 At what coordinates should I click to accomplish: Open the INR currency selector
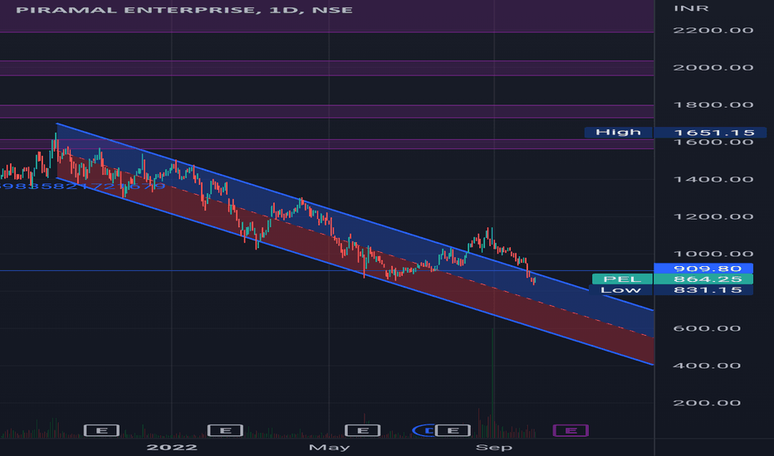point(691,8)
